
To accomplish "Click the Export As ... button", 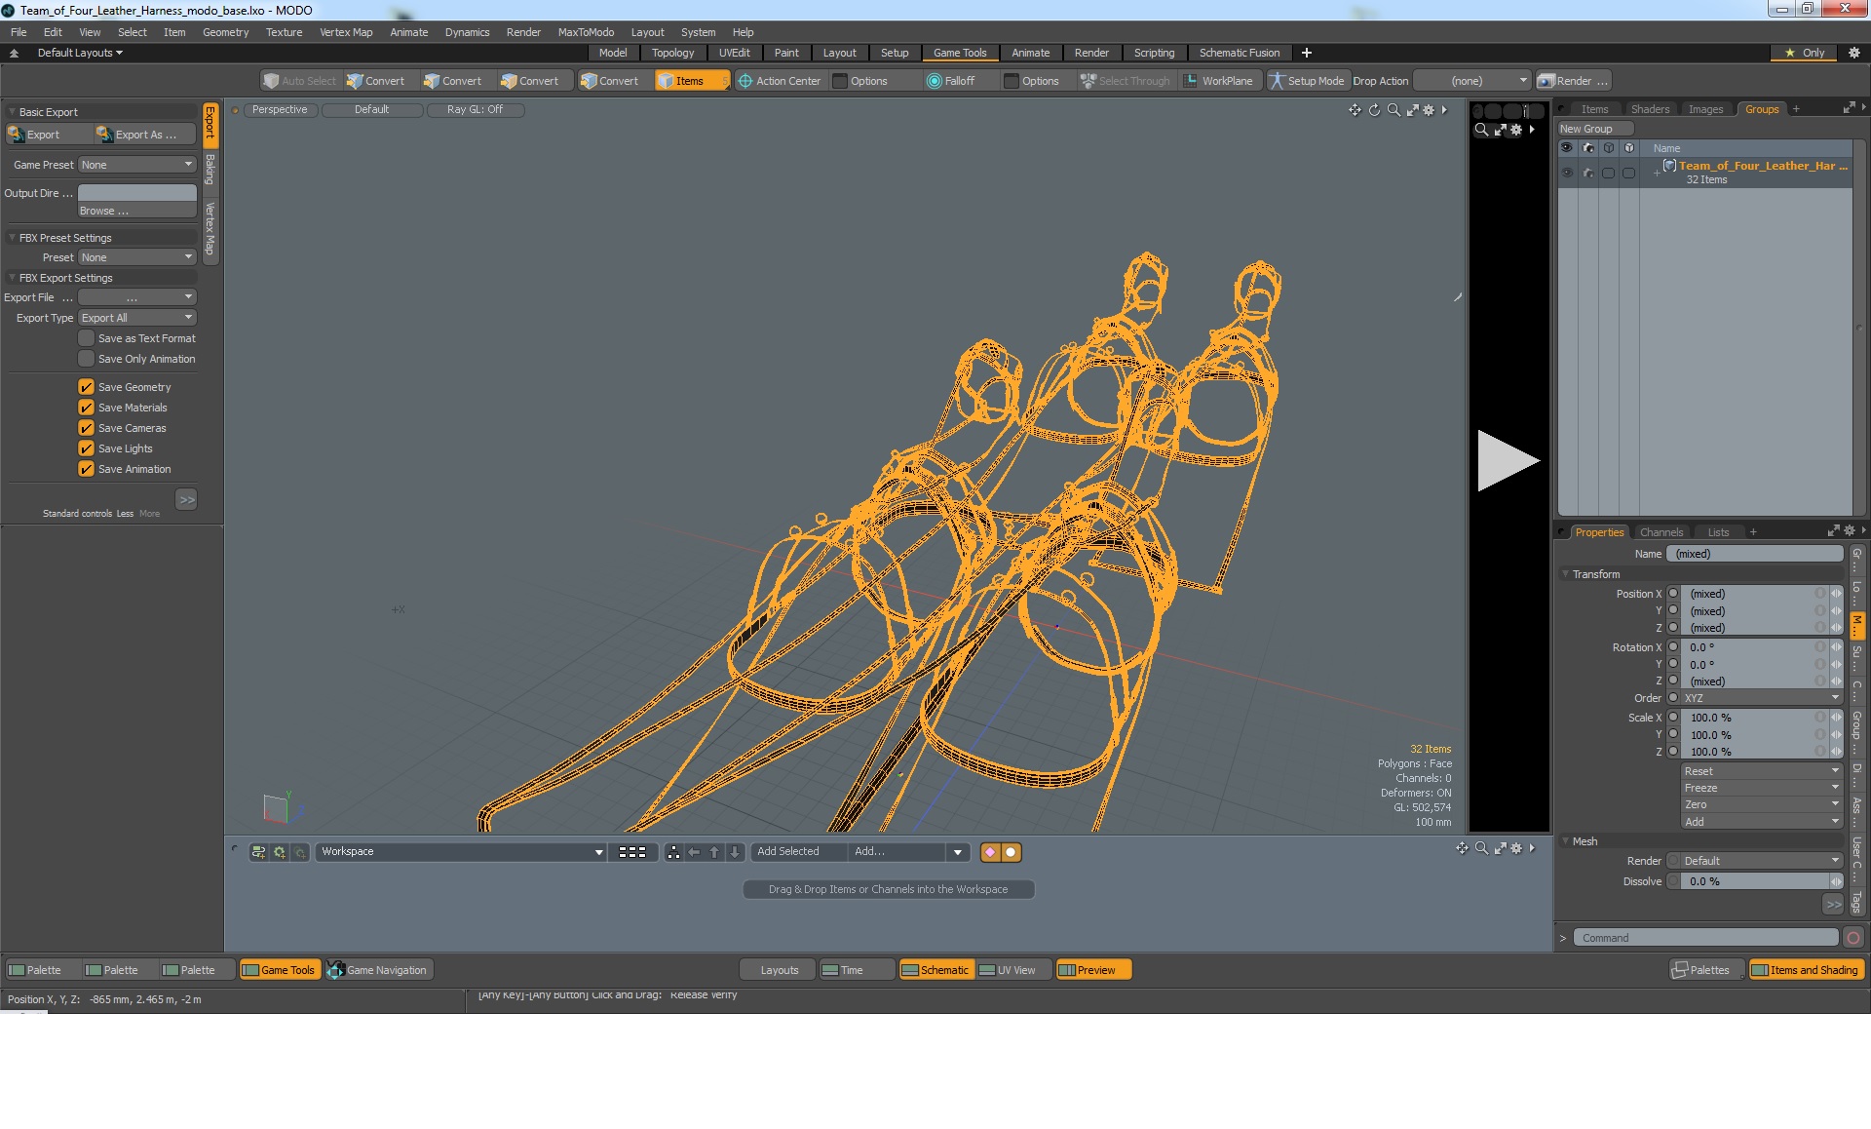I will point(146,135).
